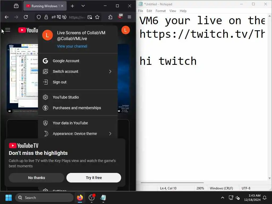Click the YouTube logo

click(28, 30)
